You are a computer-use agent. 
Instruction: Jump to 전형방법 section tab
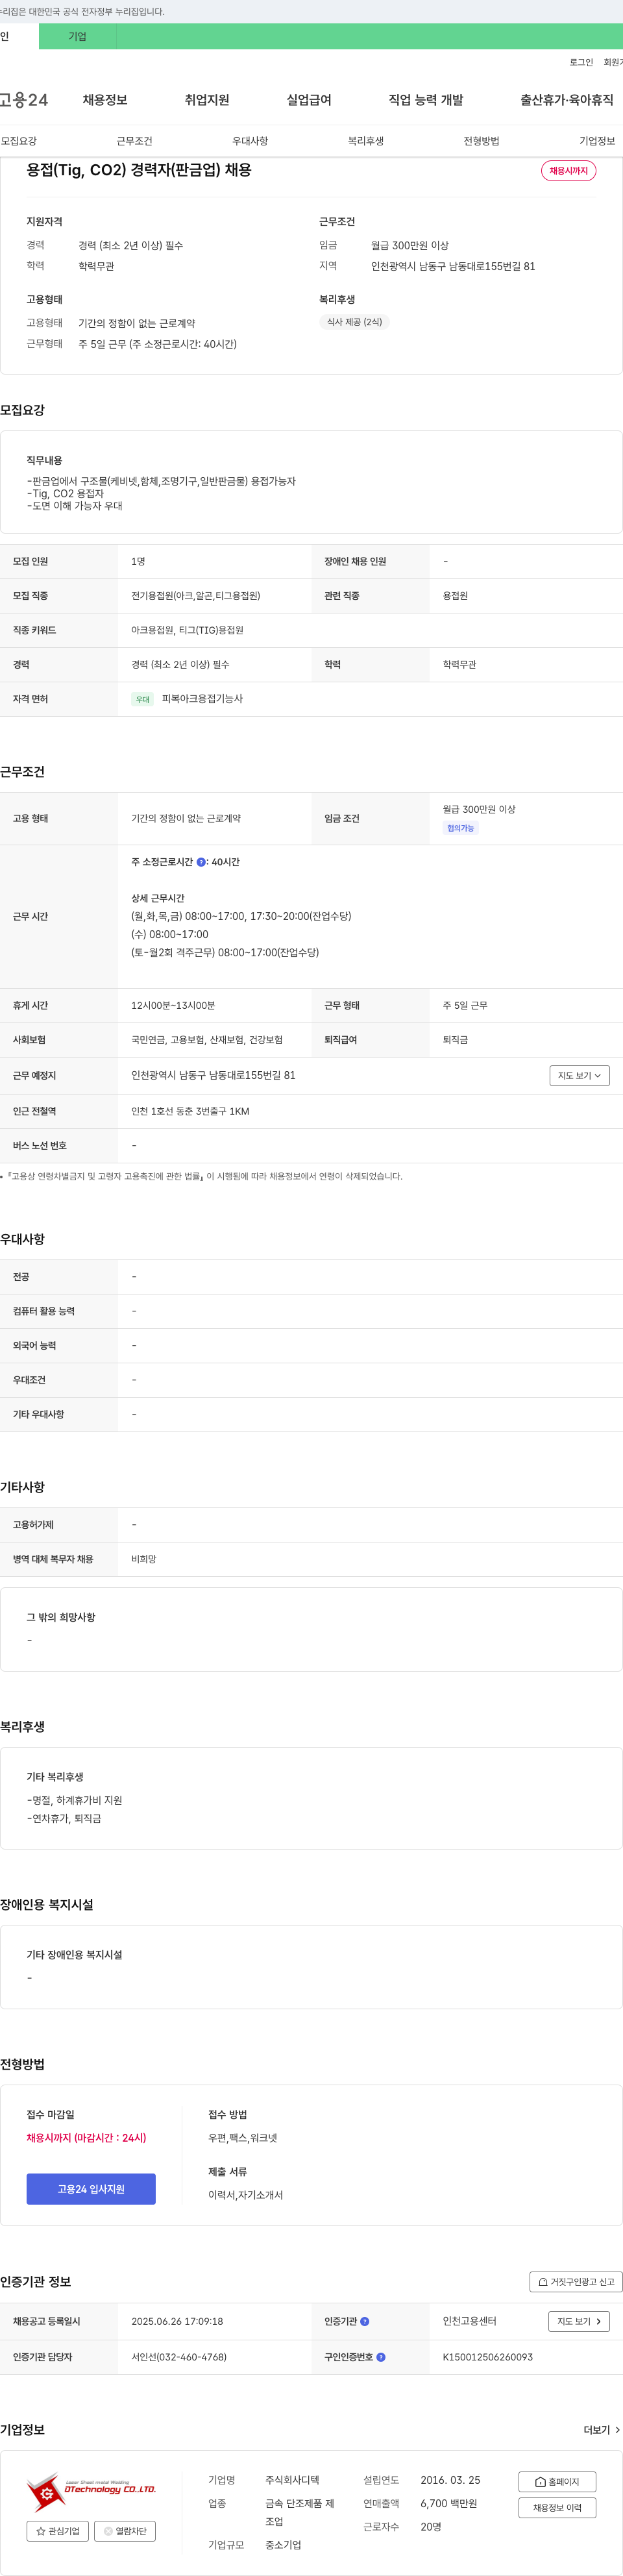coord(481,141)
